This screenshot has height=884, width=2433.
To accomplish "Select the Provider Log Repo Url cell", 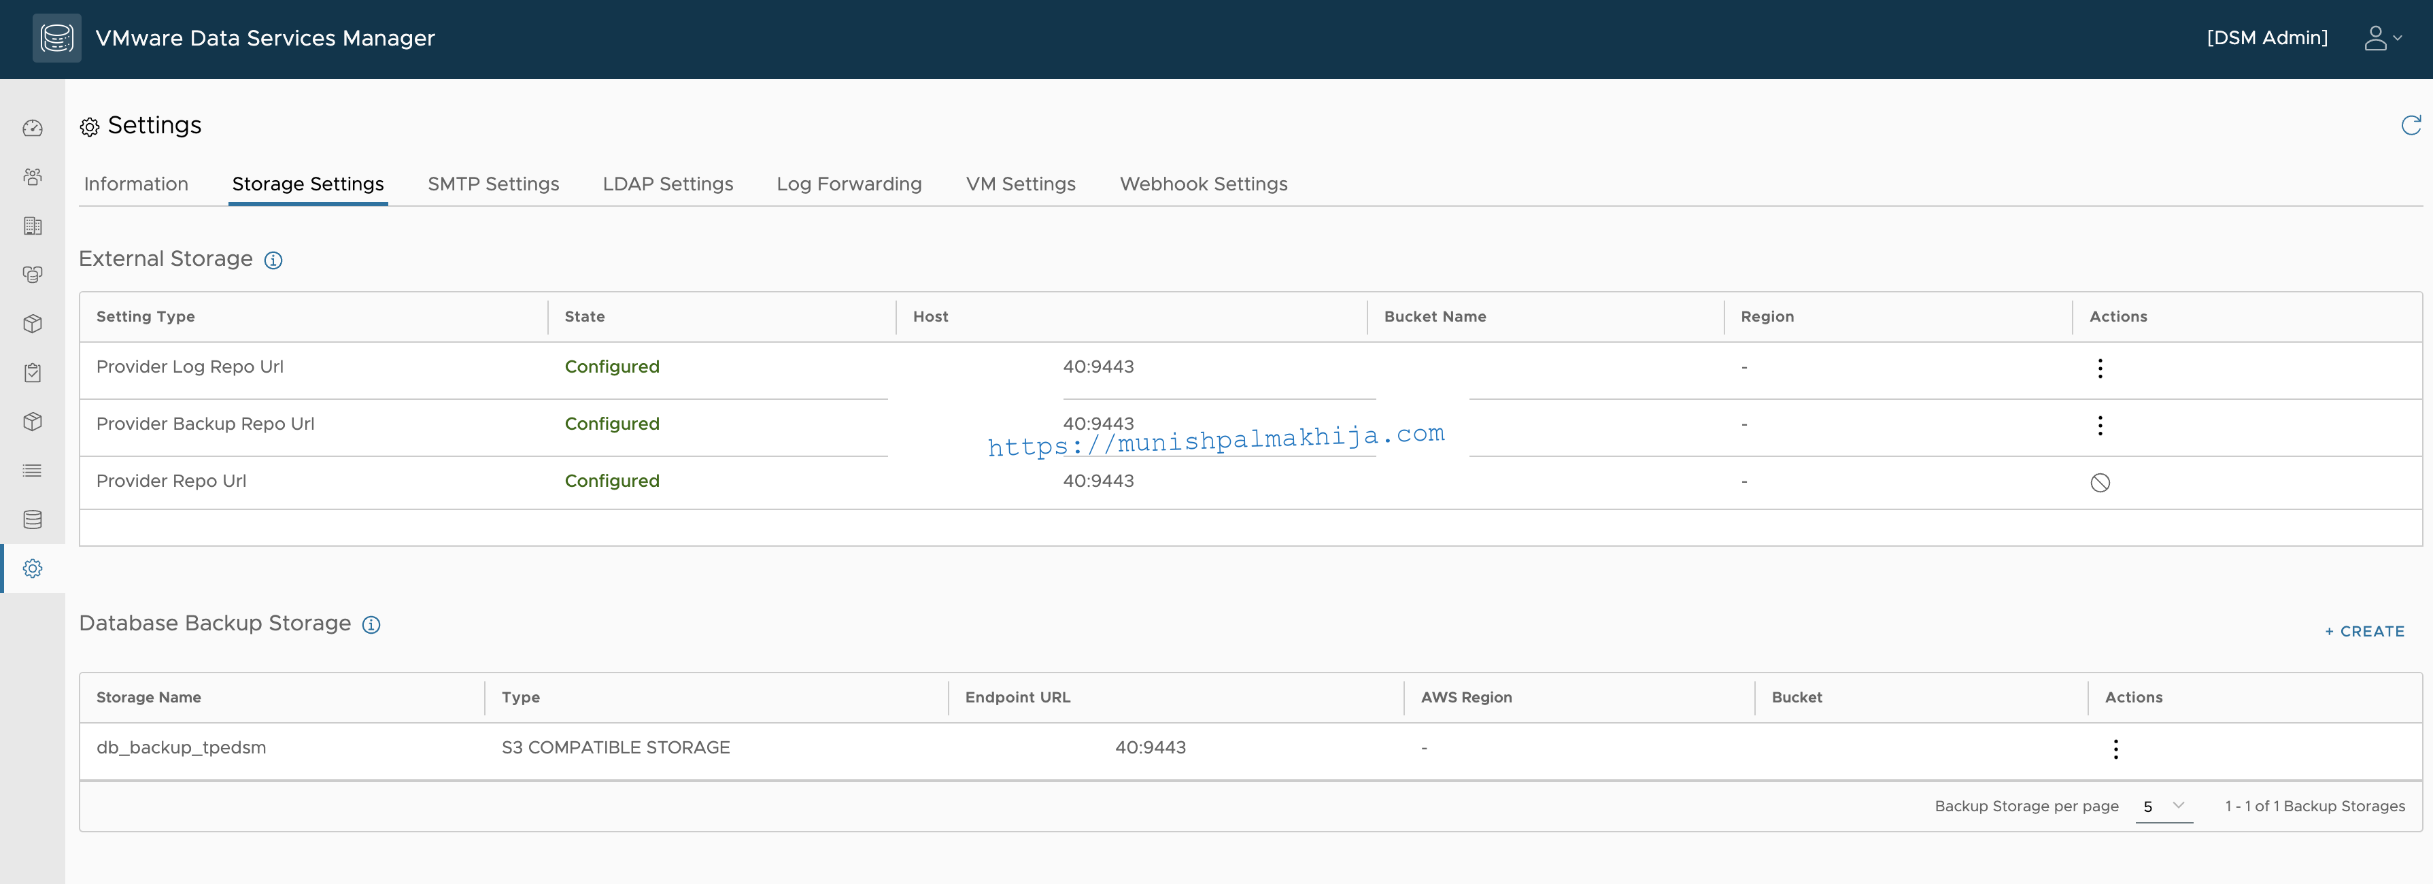I will coord(190,367).
